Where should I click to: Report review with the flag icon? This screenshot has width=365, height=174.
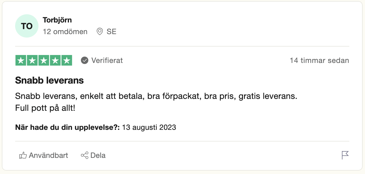pyautogui.click(x=345, y=155)
